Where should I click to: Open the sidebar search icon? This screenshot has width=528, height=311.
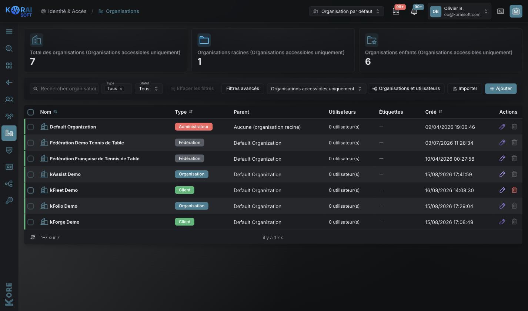[9, 49]
